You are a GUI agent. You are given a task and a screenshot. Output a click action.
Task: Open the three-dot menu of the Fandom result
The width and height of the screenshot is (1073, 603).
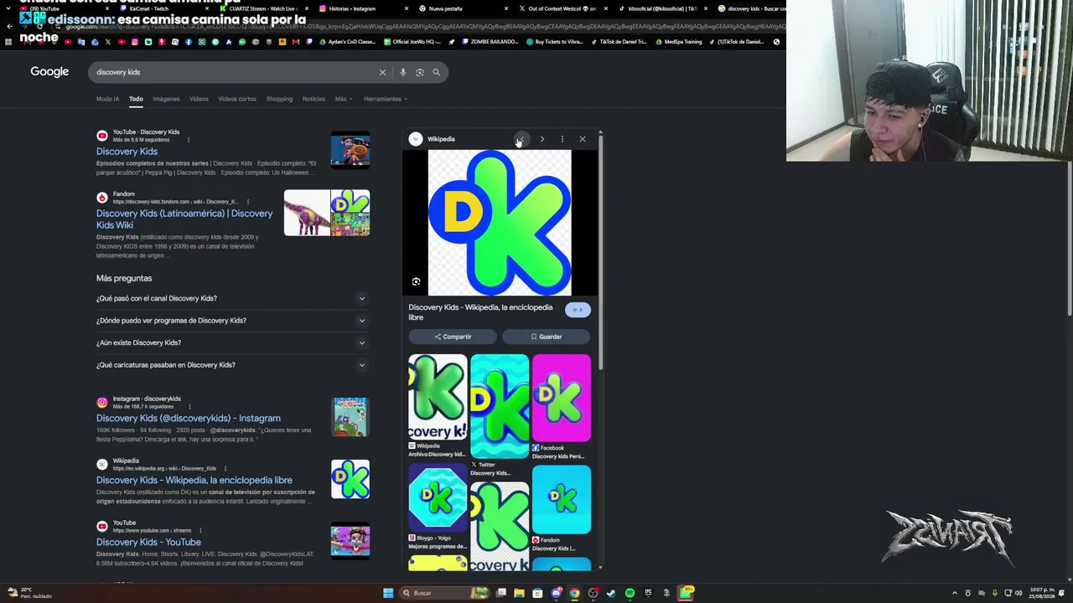click(247, 202)
